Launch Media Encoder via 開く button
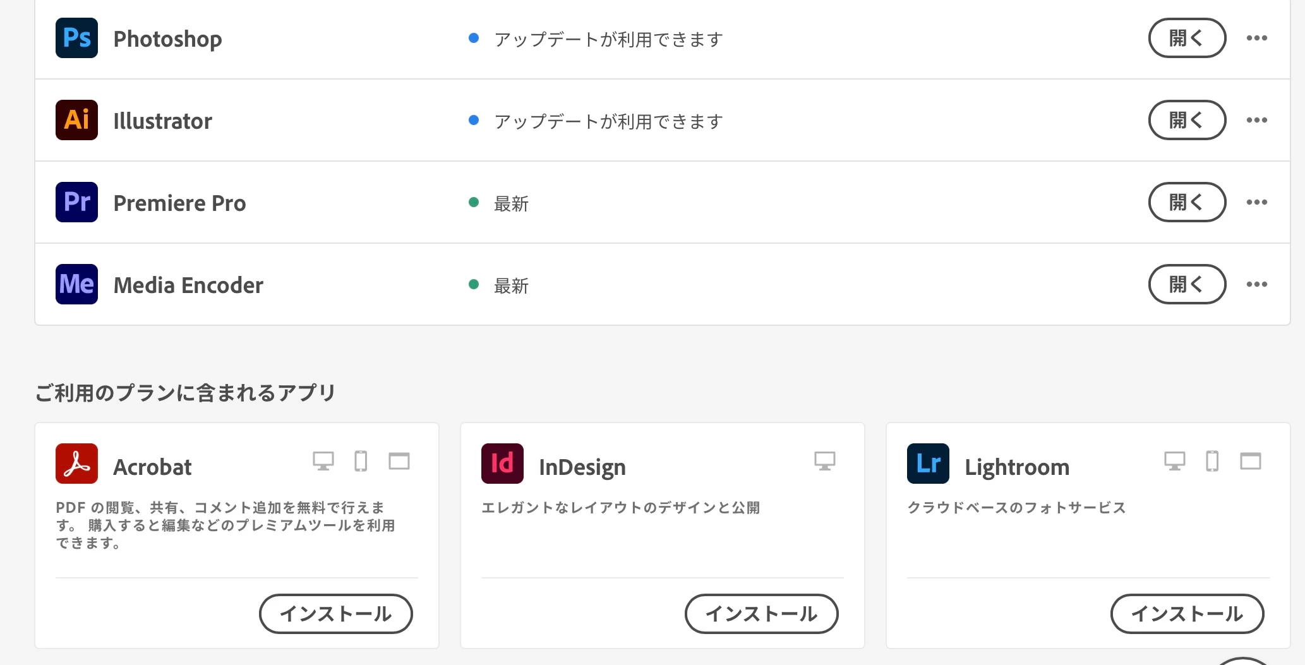Screen dimensions: 1305x665 1187,284
